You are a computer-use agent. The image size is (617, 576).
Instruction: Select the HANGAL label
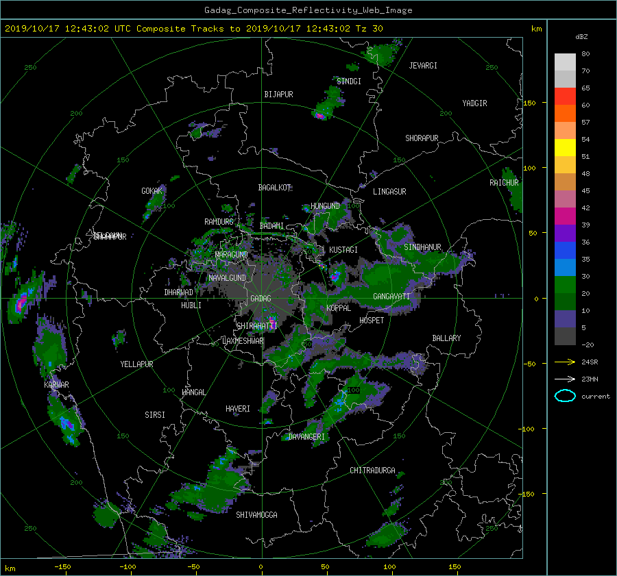[x=193, y=392]
